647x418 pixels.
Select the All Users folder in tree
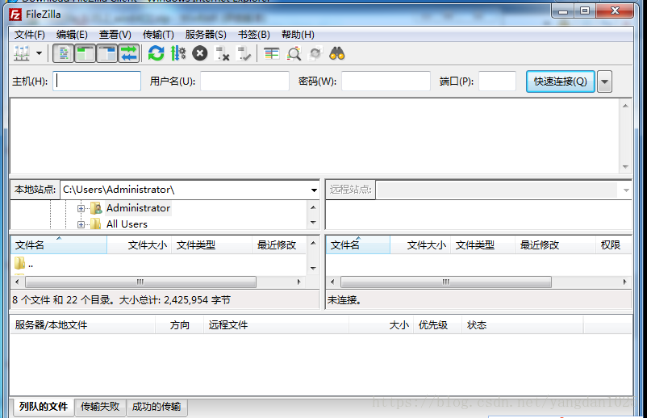tap(127, 224)
